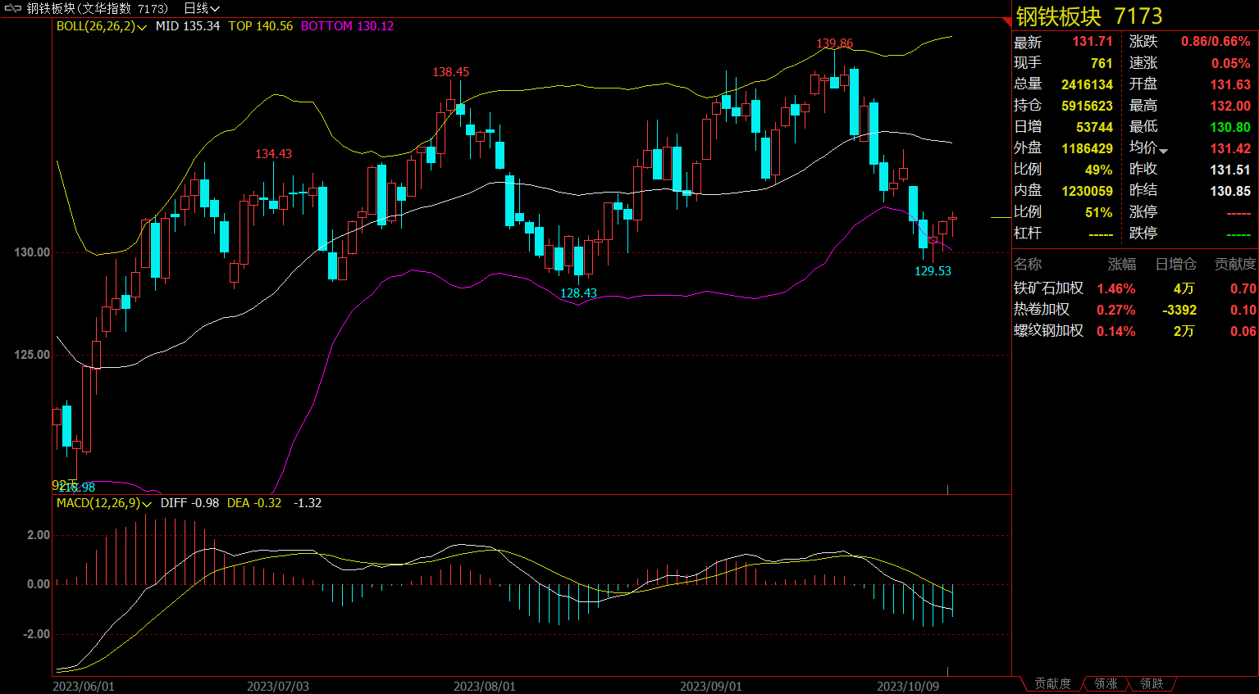1259x694 pixels.
Task: Click the 外盘 value 1186429
Action: pos(1087,148)
